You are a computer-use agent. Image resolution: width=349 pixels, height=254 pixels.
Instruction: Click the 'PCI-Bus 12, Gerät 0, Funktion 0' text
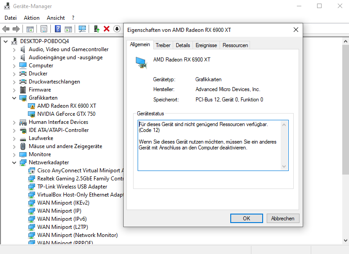pos(229,100)
